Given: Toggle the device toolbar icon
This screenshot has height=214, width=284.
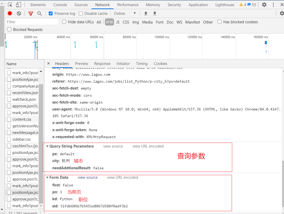Looking at the screenshot, I should tap(18, 5).
